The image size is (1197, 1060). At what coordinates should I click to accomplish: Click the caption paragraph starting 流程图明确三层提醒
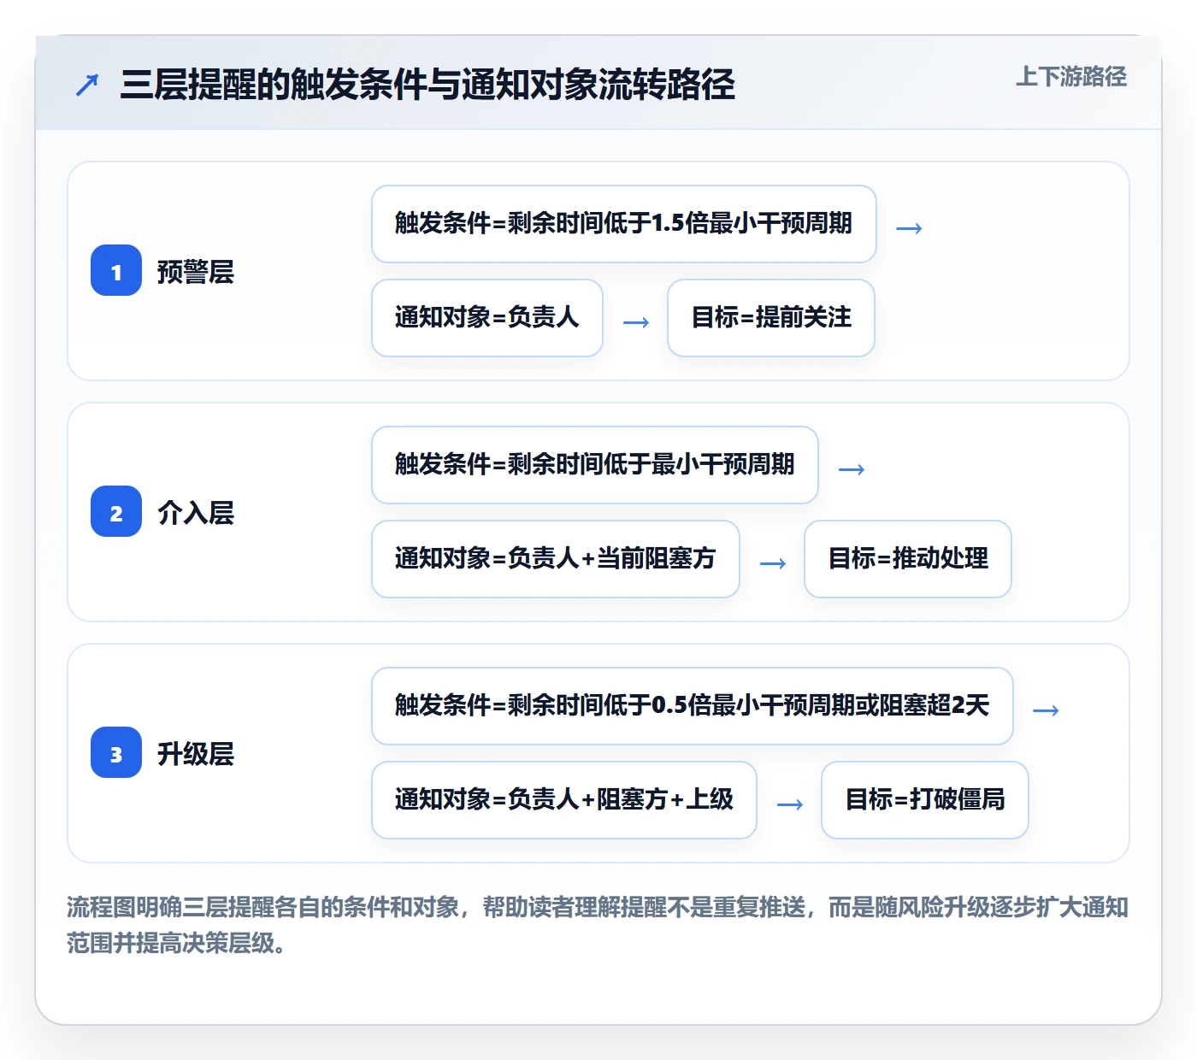point(598,925)
